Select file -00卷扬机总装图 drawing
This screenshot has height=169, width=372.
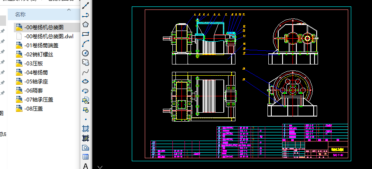click(x=44, y=28)
